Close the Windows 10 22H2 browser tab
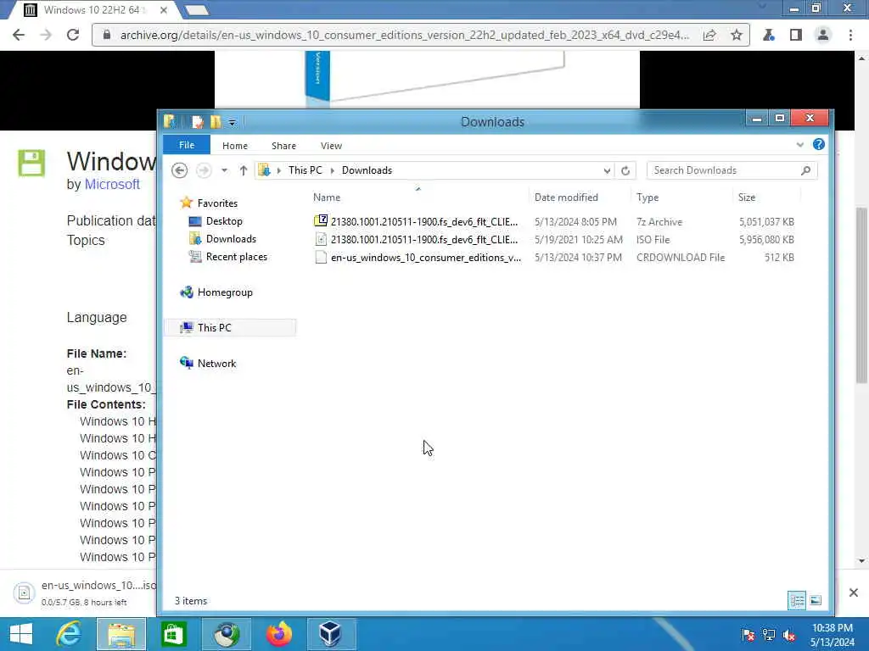 [x=164, y=10]
